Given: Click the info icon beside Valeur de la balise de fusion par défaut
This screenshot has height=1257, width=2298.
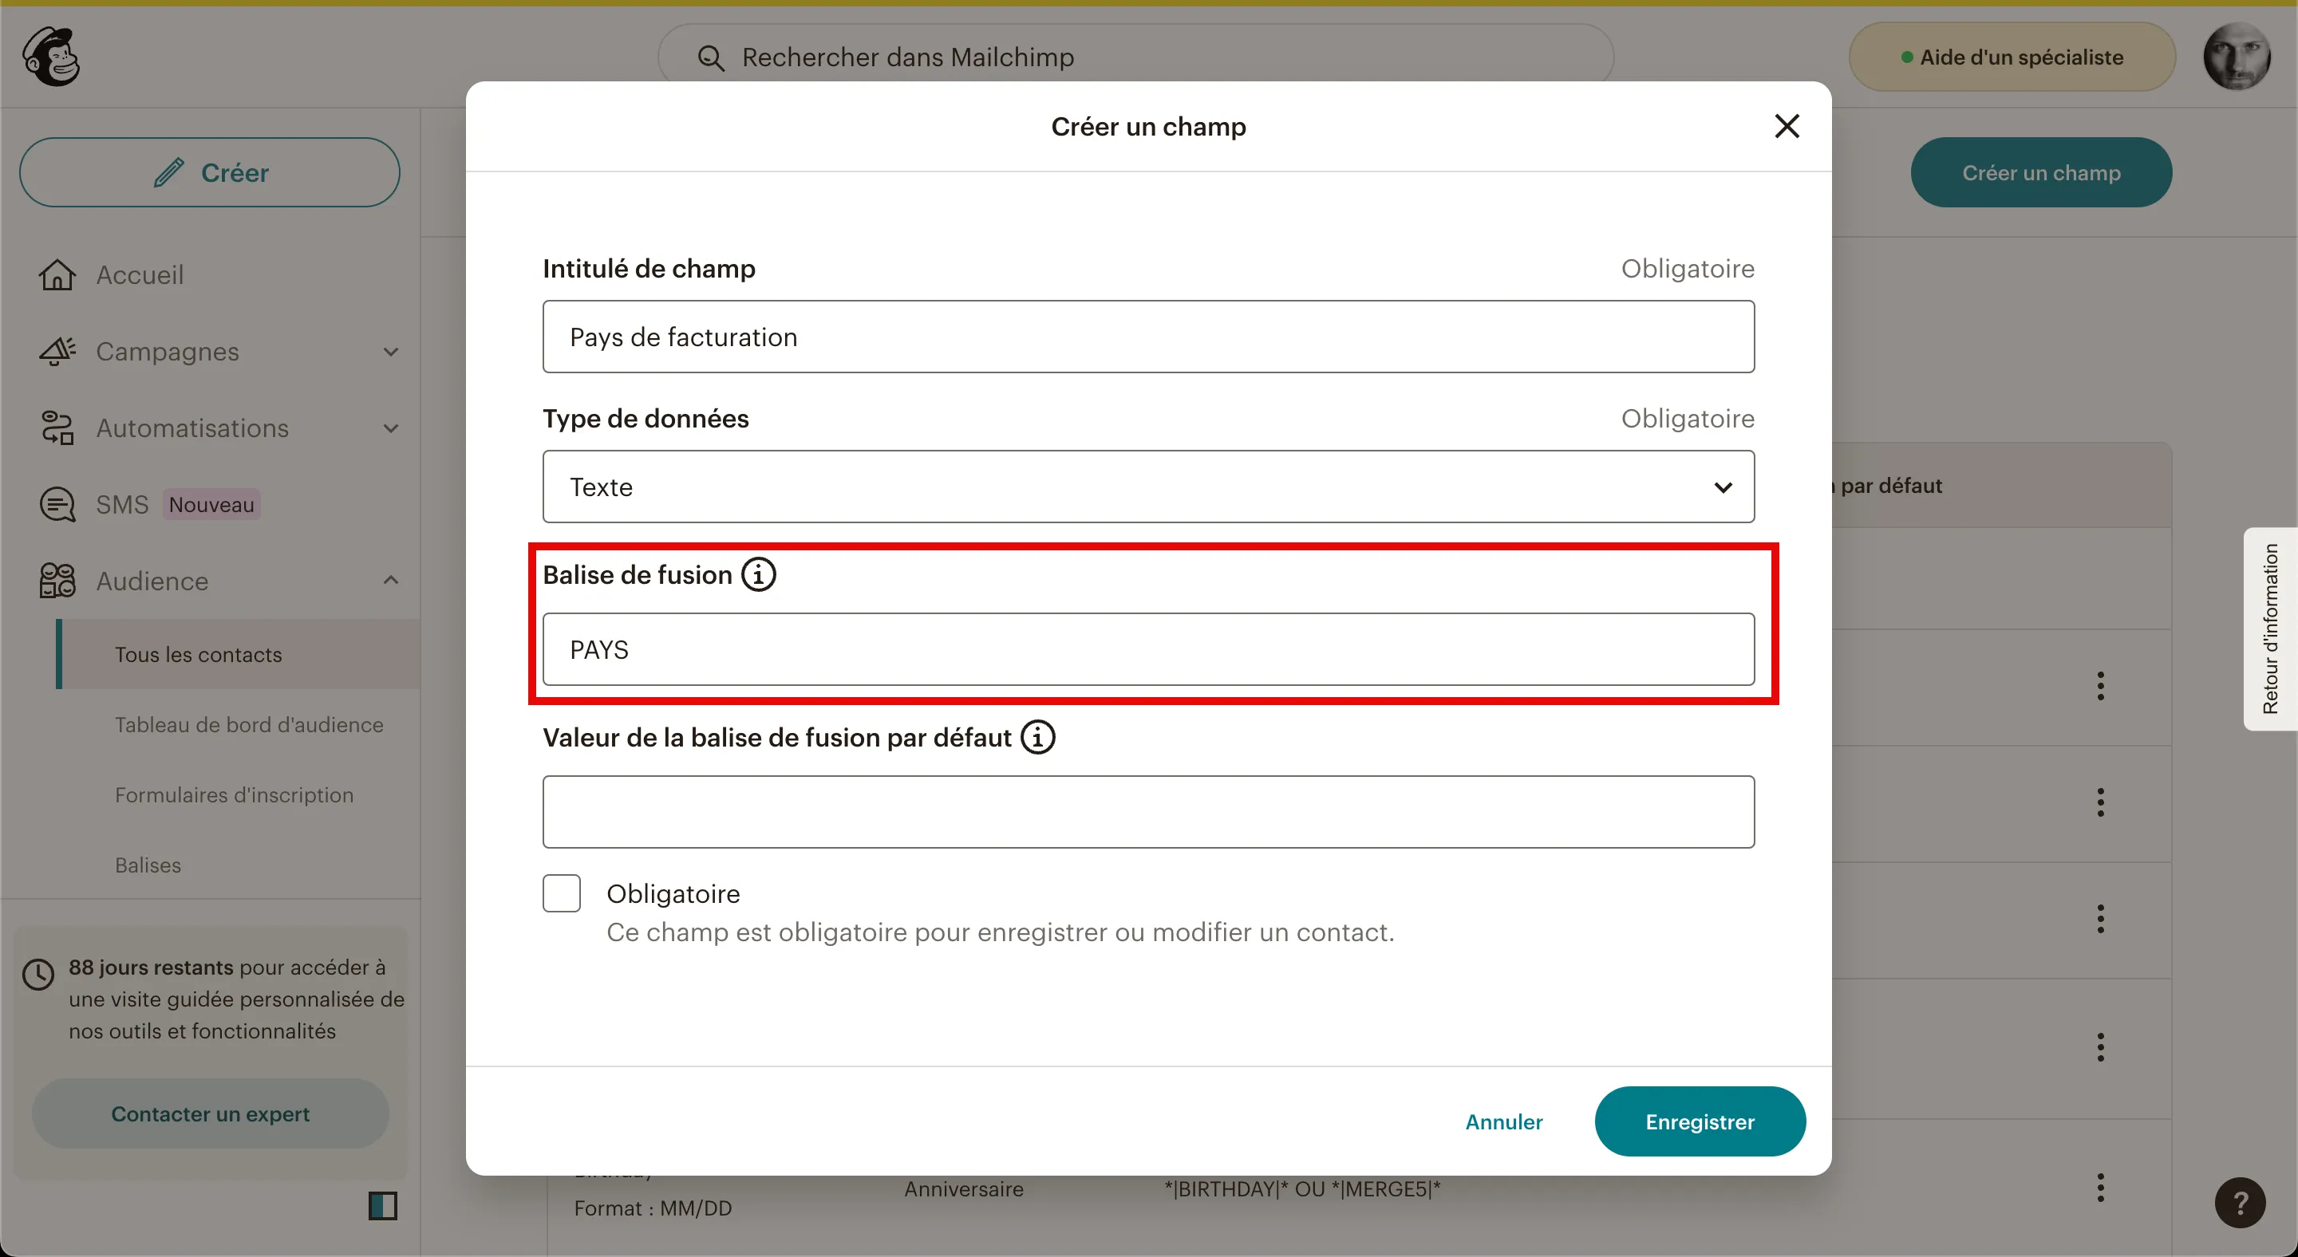Looking at the screenshot, I should point(1037,738).
